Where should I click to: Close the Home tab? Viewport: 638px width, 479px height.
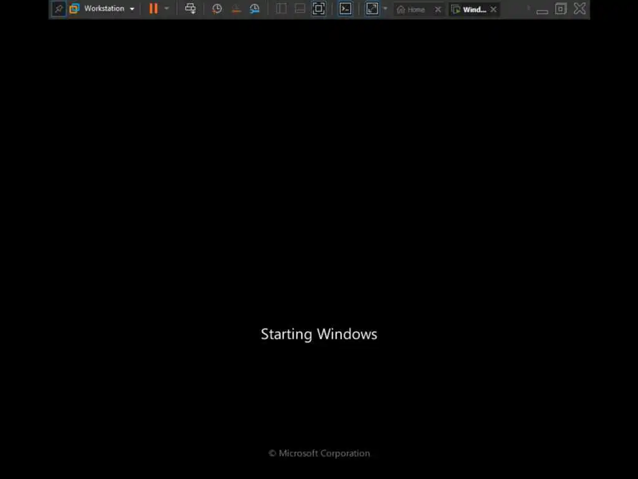[x=438, y=9]
